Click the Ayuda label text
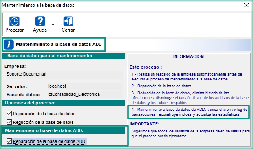253x149 pixels. pos(40,30)
